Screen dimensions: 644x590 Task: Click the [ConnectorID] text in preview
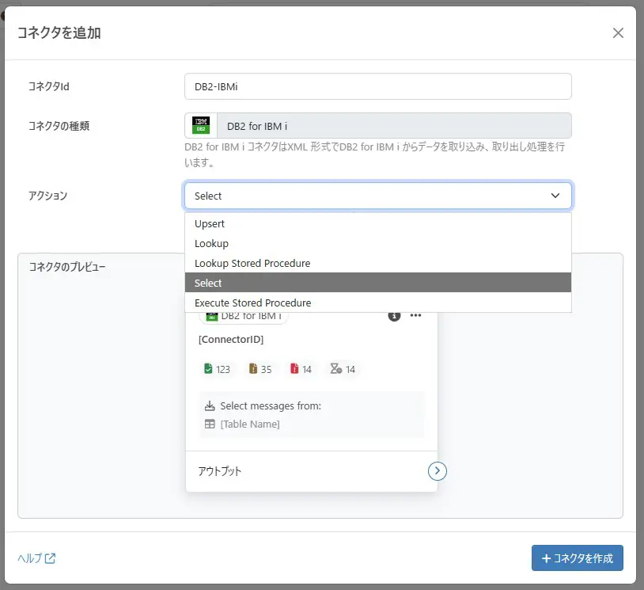tap(231, 339)
